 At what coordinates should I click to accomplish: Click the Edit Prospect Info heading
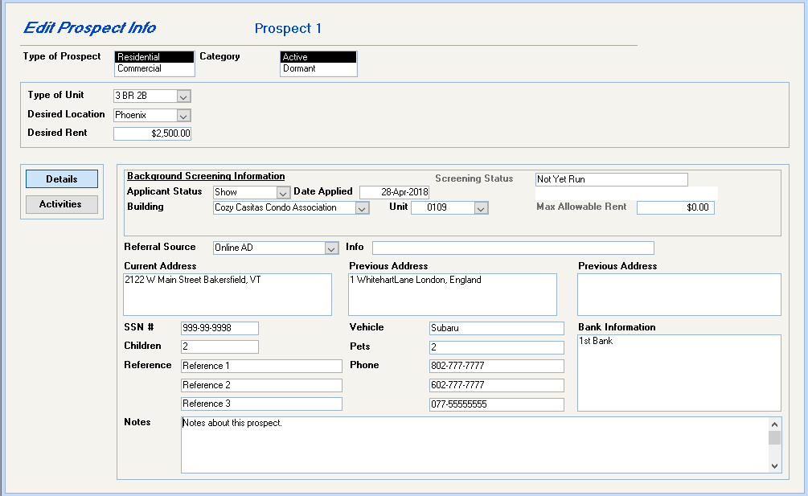pyautogui.click(x=90, y=28)
